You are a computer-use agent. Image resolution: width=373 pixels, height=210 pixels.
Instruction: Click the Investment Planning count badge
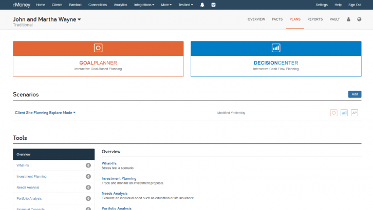[88, 176]
